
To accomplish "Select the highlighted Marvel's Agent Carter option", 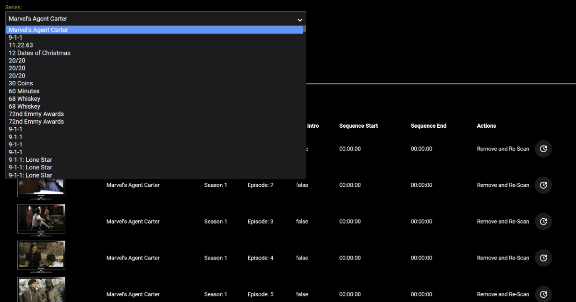I will tap(38, 30).
